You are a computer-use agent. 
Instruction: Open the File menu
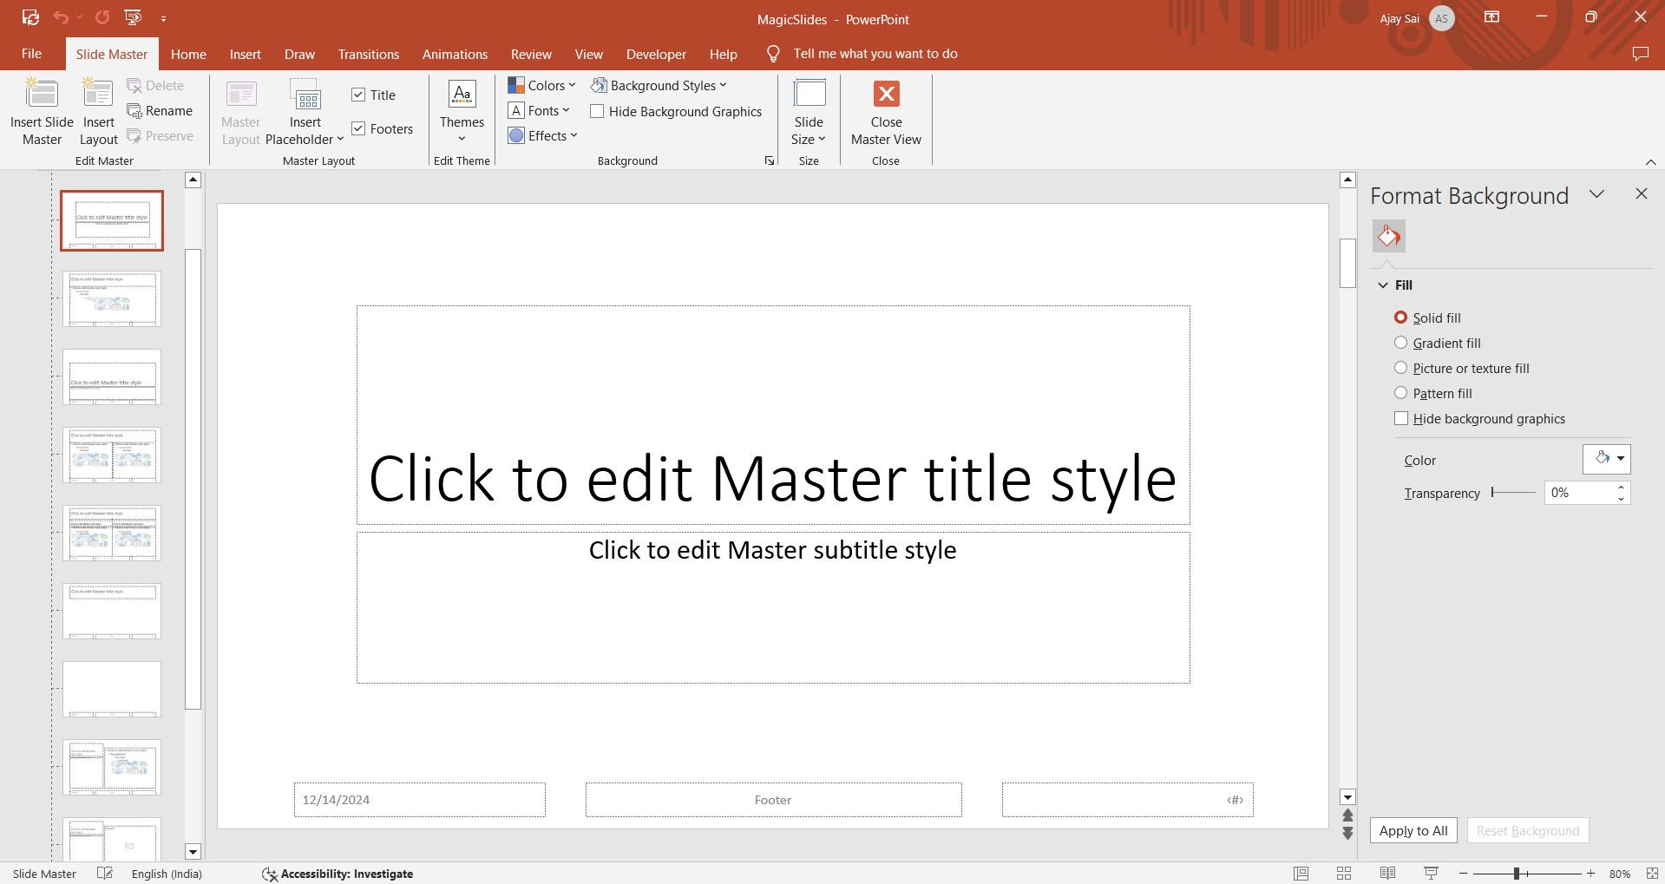pyautogui.click(x=31, y=54)
